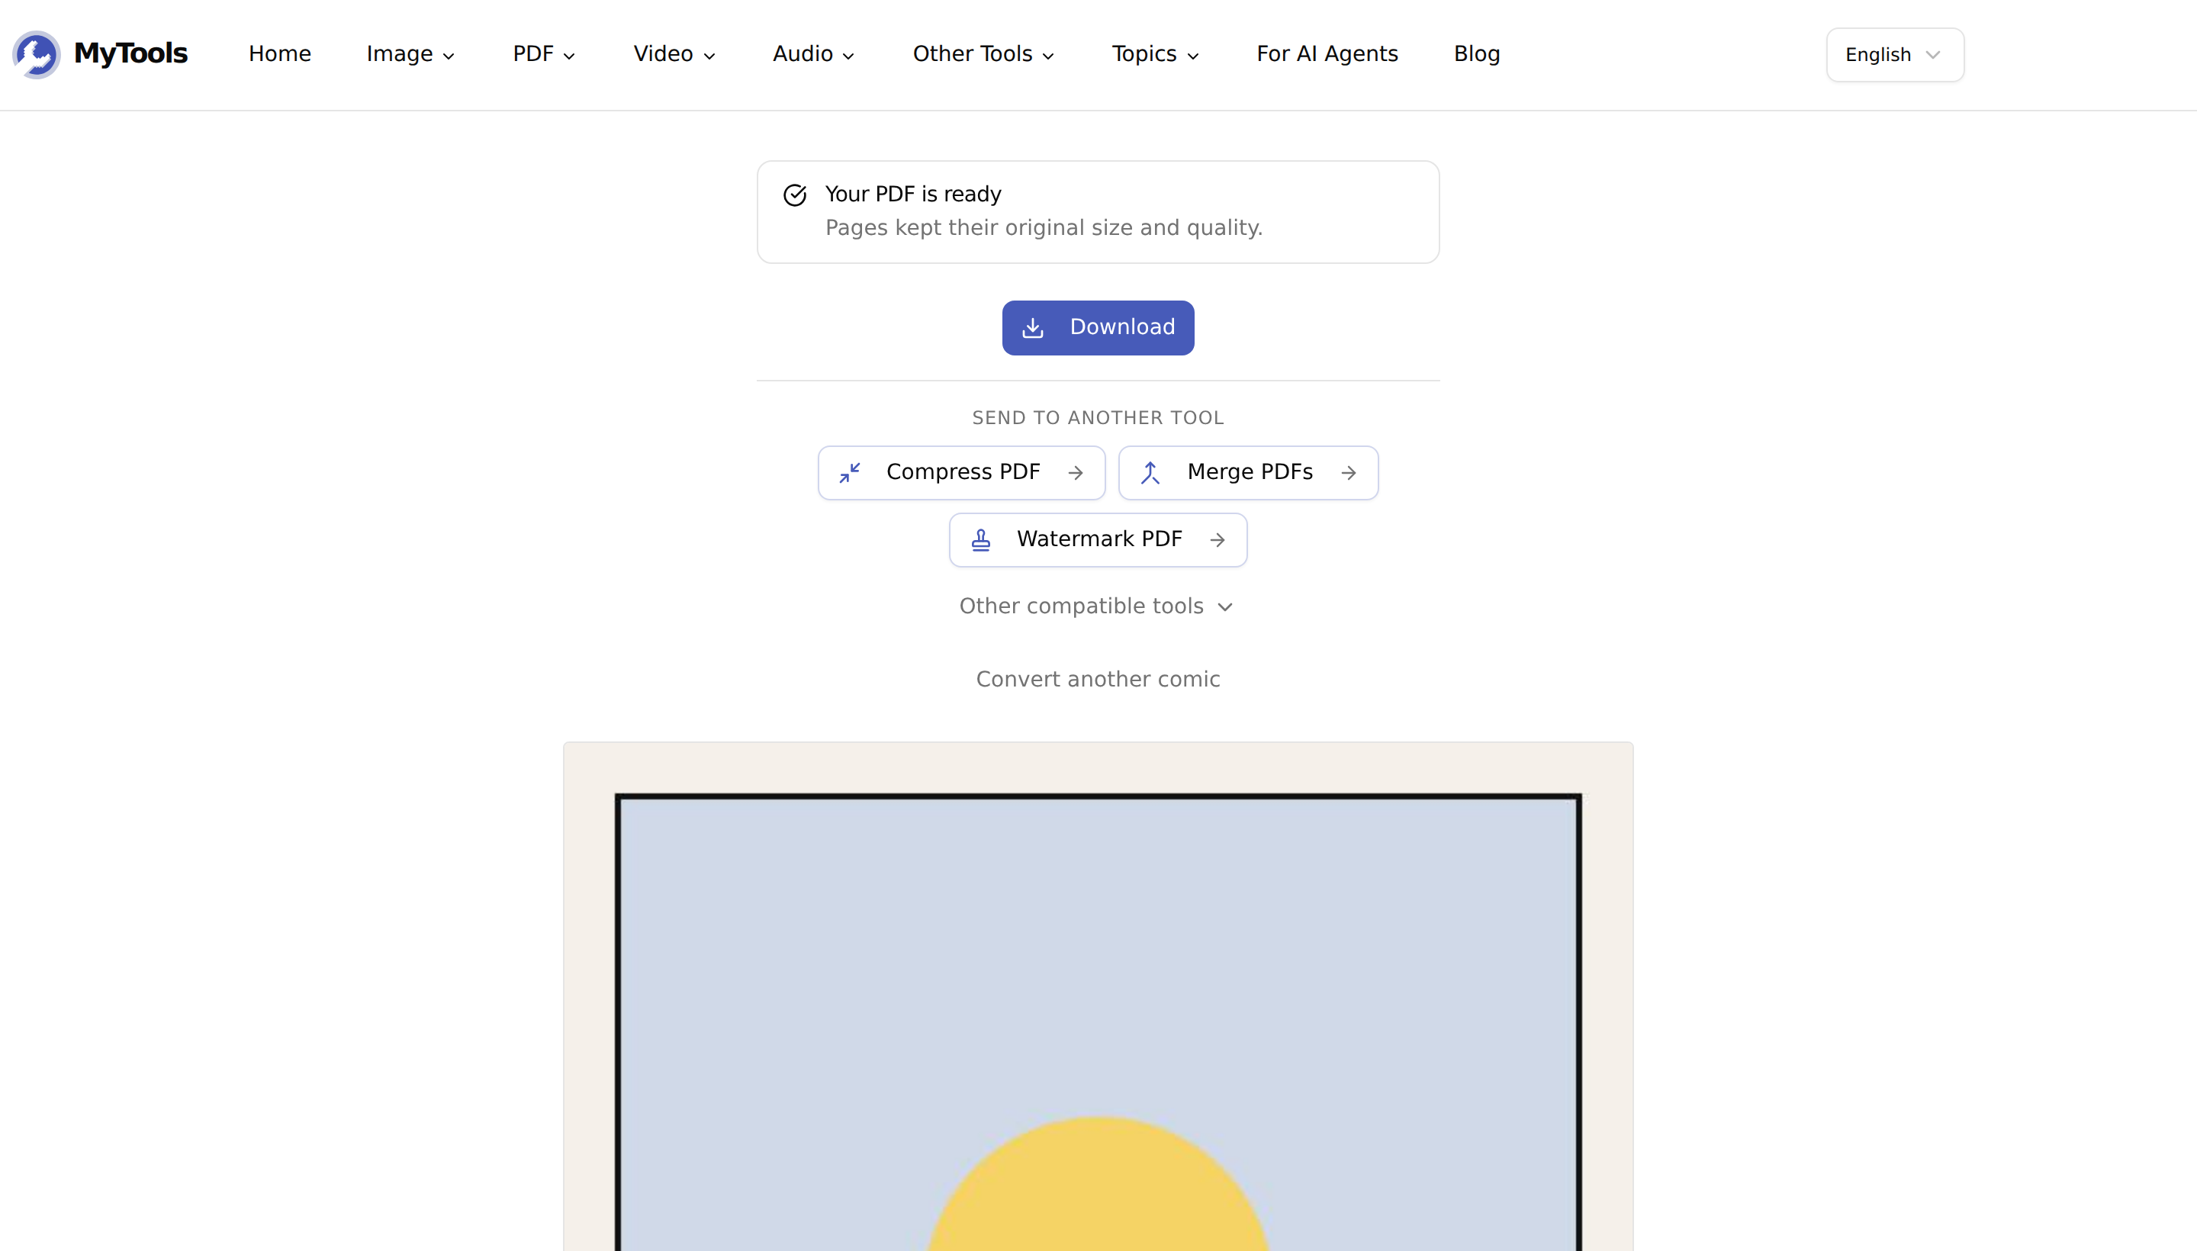
Task: Click the Compress PDF shrink-arrows icon
Action: pos(850,473)
